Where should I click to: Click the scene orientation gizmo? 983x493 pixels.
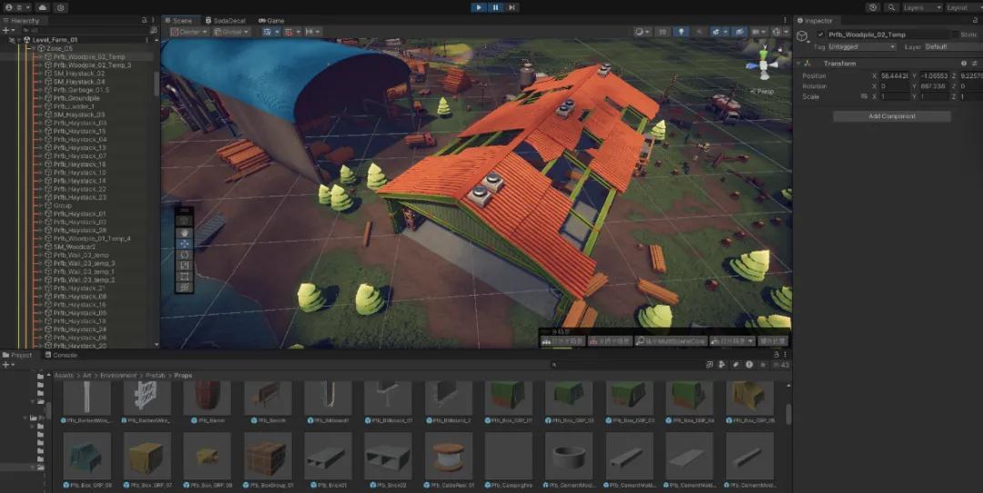pyautogui.click(x=764, y=65)
